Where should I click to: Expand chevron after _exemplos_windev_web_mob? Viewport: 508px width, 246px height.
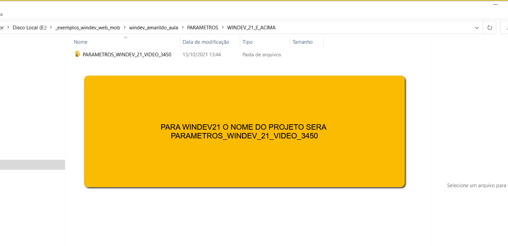[124, 28]
